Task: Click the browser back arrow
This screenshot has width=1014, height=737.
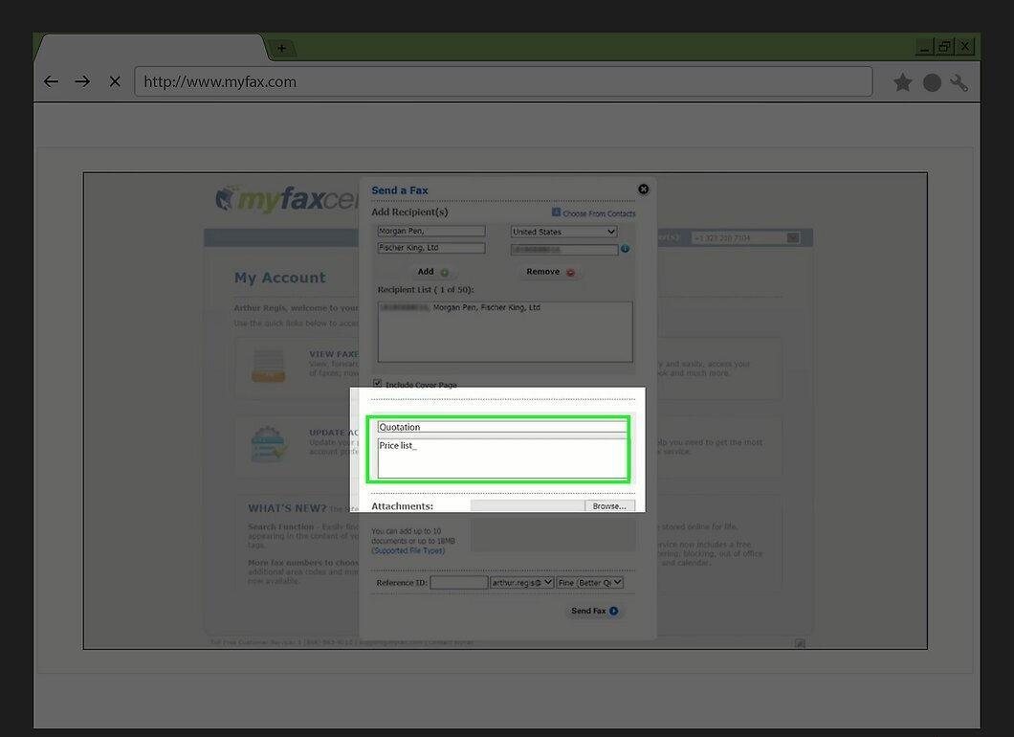Action: coord(51,81)
